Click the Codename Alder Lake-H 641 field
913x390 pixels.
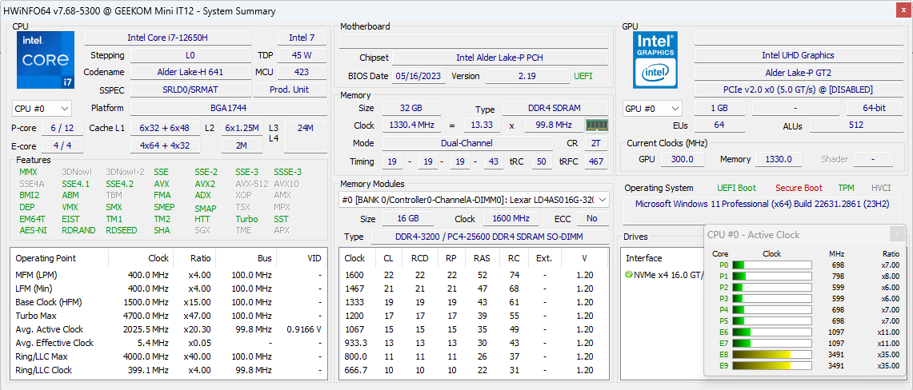click(190, 72)
